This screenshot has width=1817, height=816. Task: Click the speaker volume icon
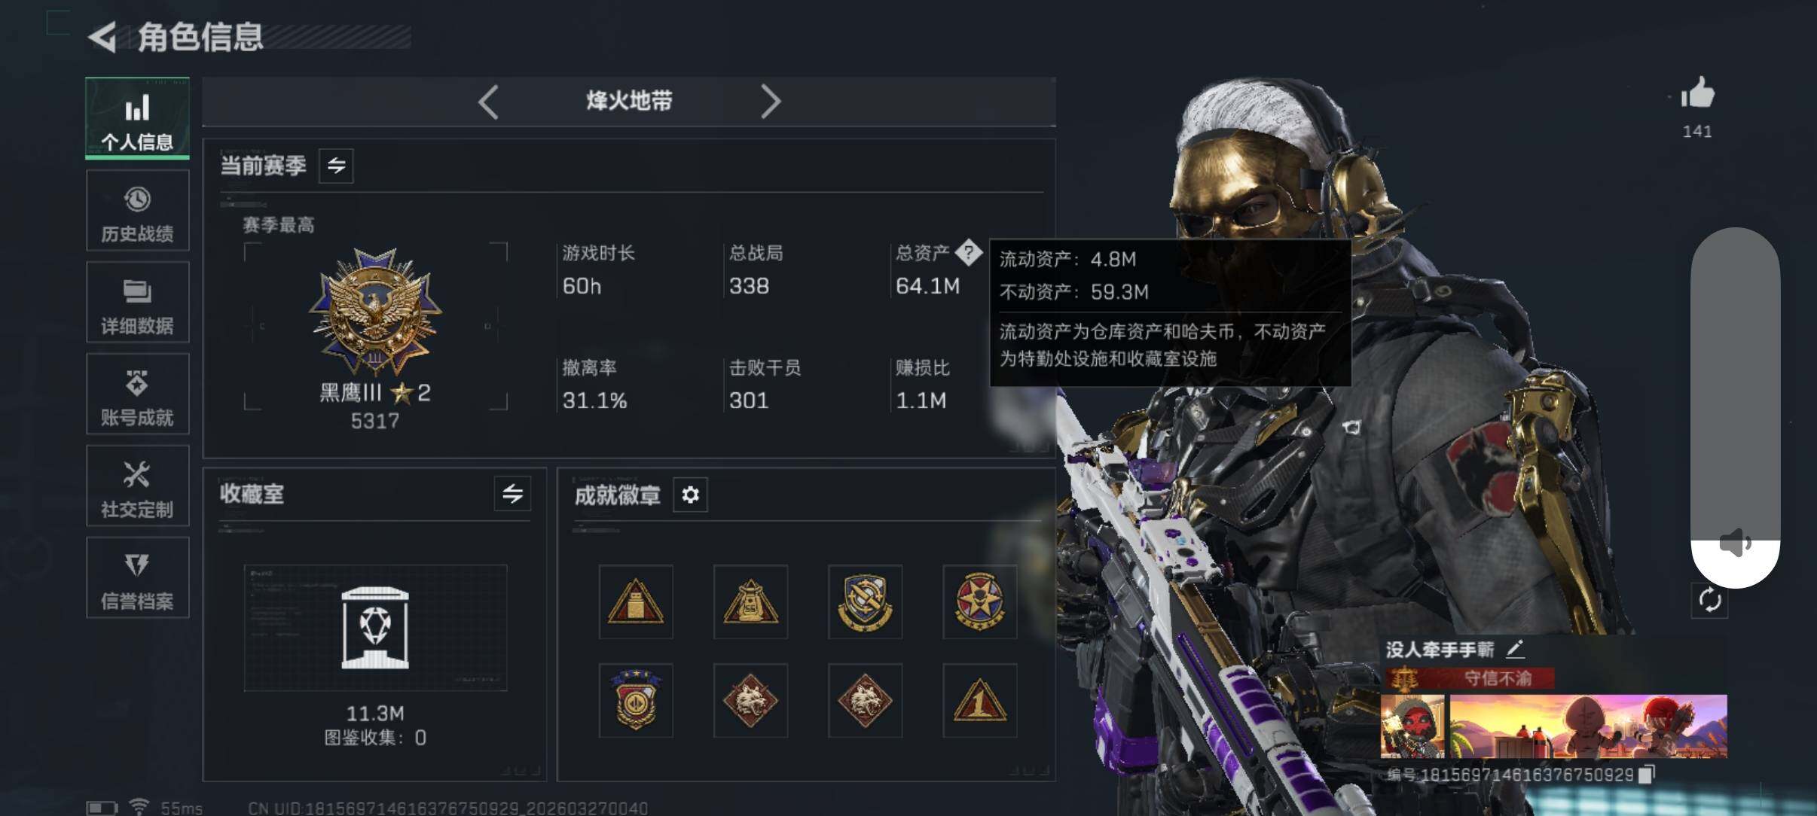click(x=1735, y=542)
